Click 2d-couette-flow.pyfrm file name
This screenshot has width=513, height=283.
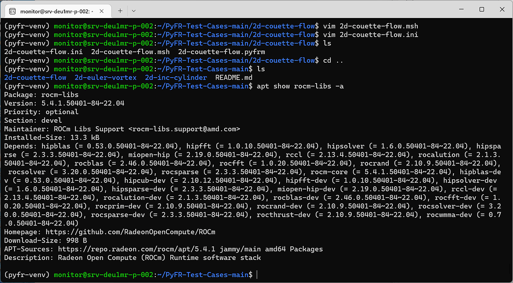(x=221, y=52)
